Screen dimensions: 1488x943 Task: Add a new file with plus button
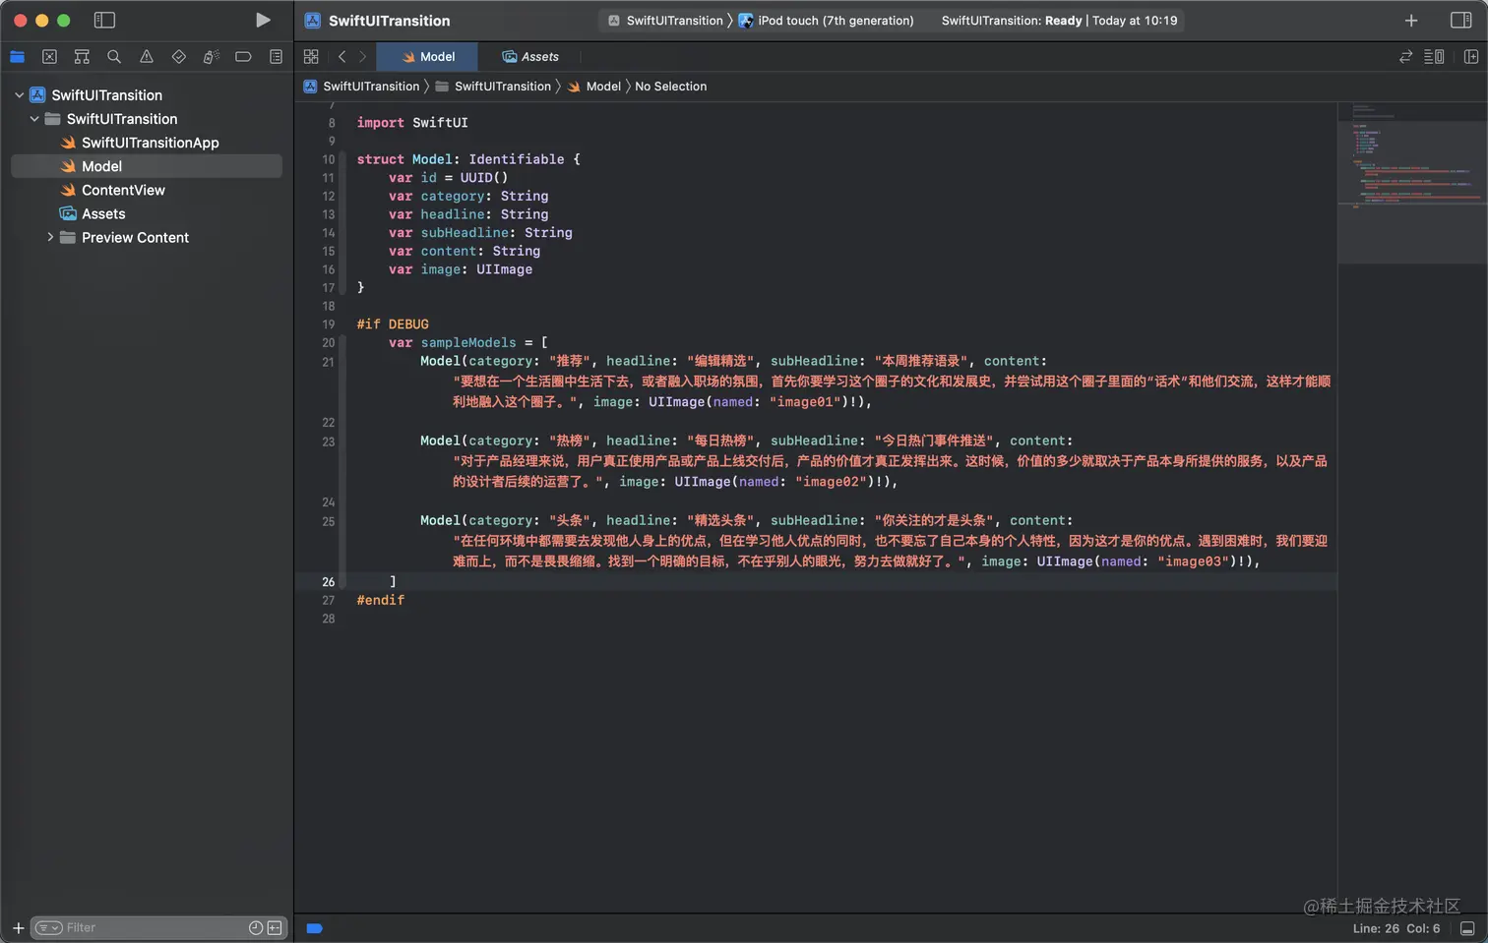[18, 927]
